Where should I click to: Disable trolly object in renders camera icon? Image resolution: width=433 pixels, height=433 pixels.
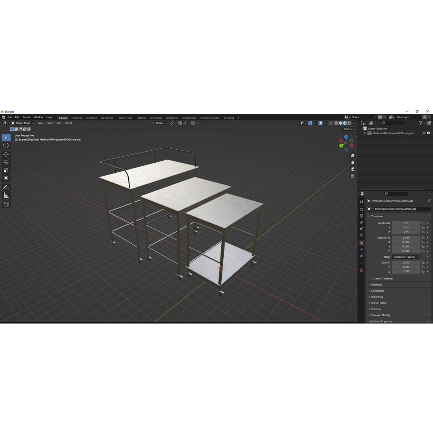(x=429, y=133)
